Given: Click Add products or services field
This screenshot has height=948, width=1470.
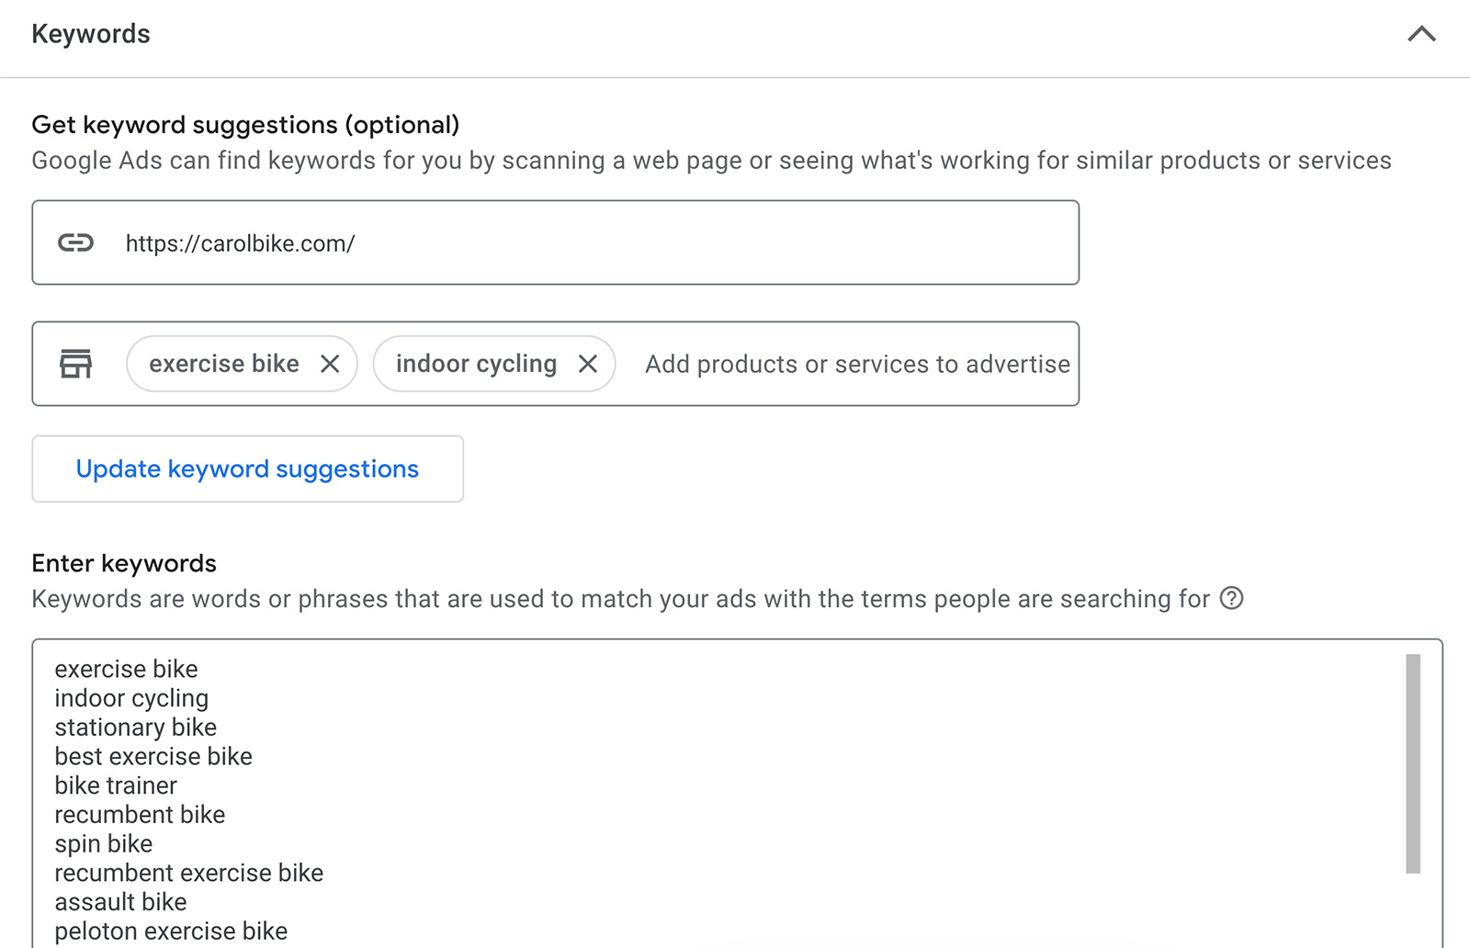Looking at the screenshot, I should 857,364.
